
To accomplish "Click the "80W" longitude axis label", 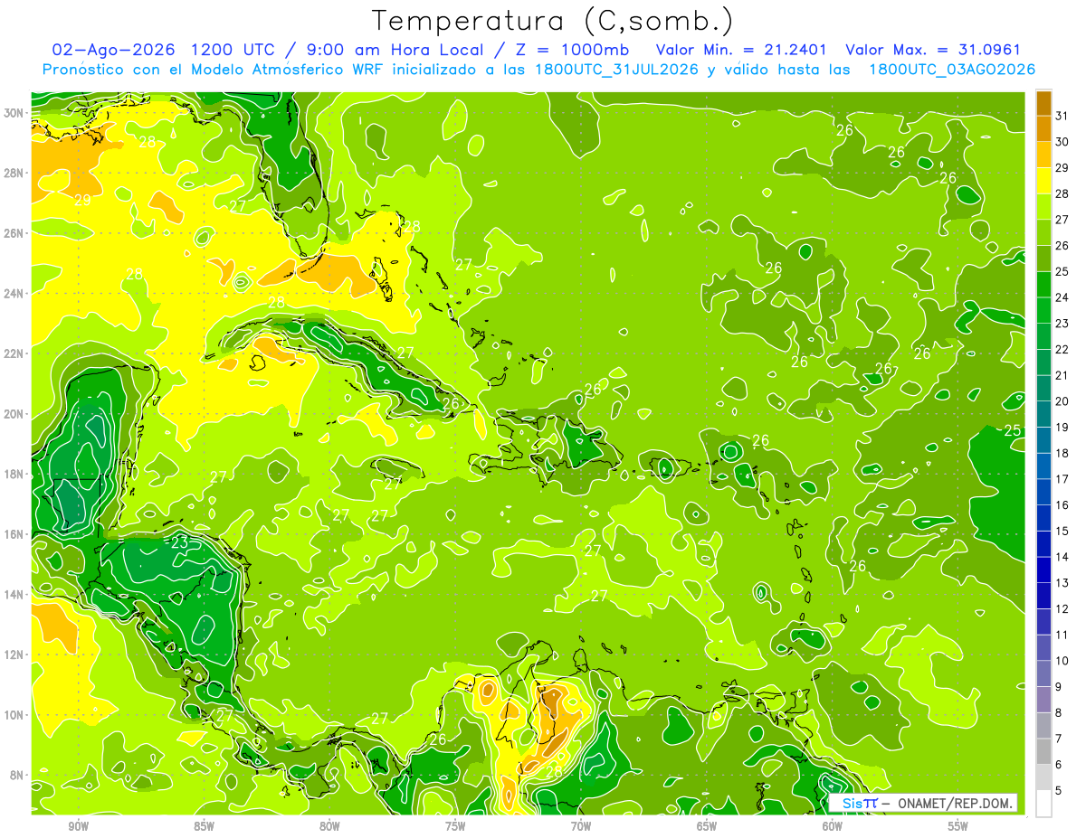I will coord(329,827).
